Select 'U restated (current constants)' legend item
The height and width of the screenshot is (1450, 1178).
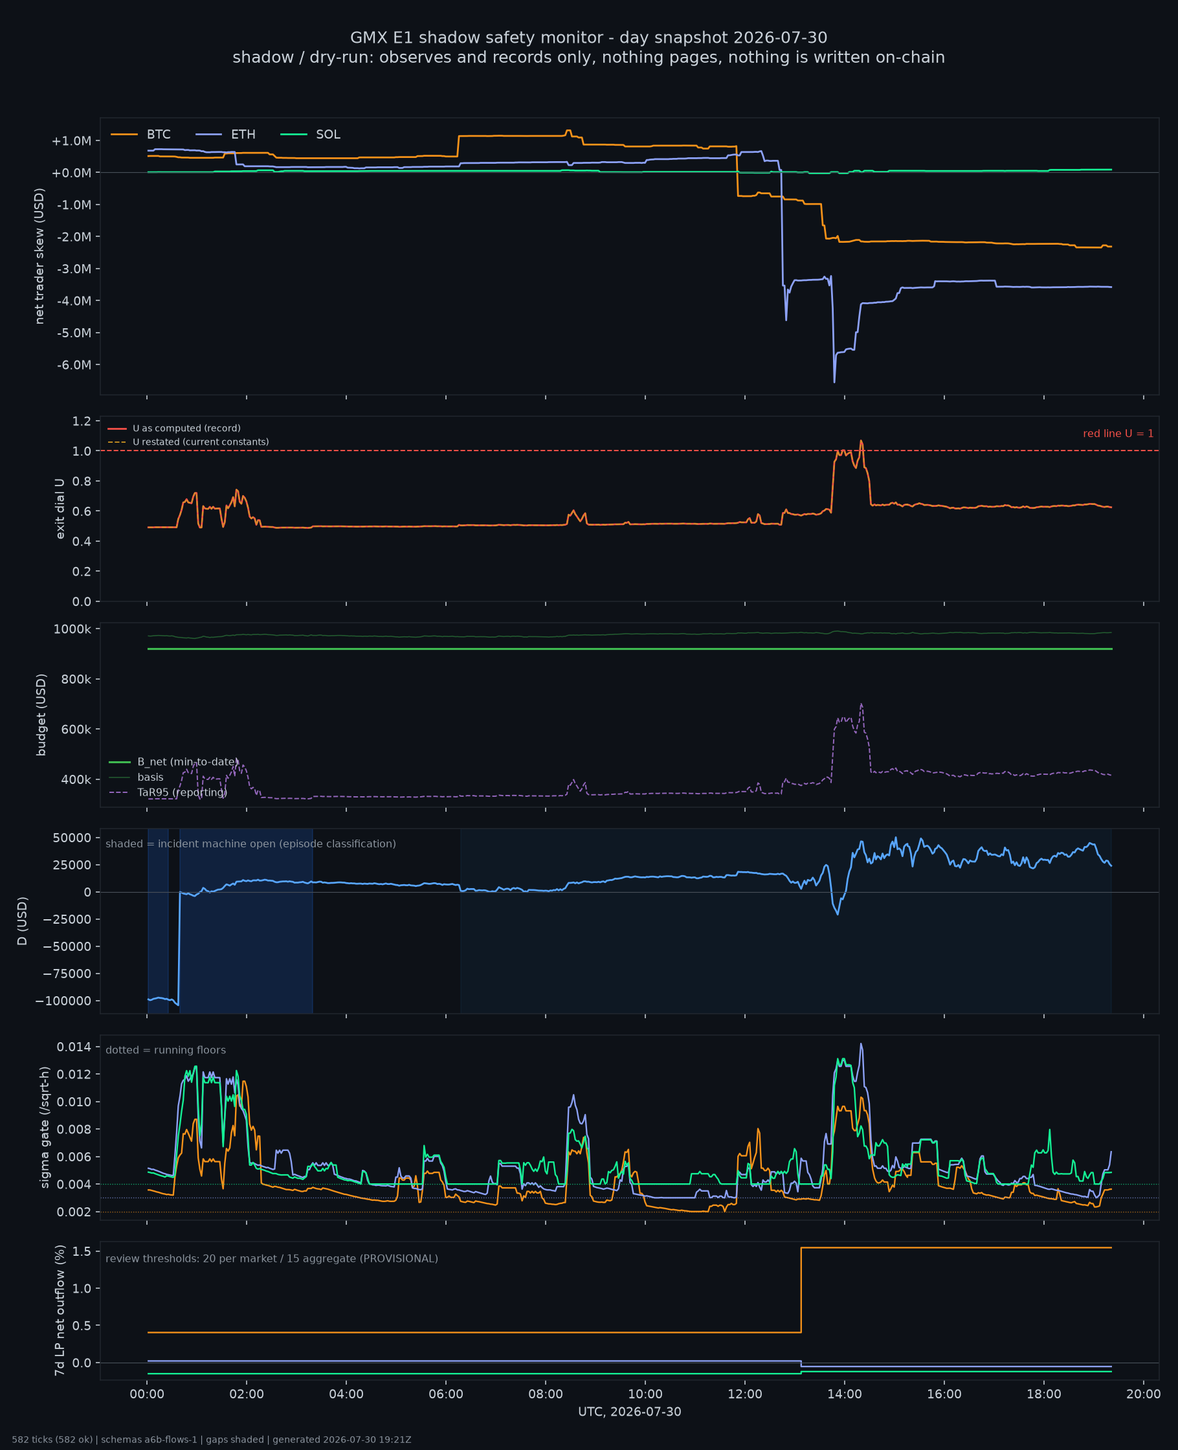click(x=188, y=441)
